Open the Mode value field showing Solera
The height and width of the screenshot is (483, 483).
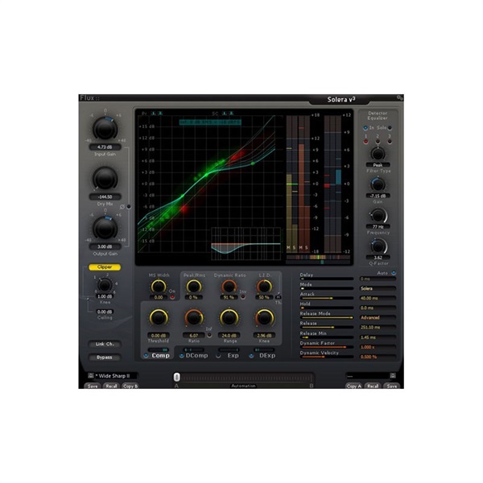pyautogui.click(x=378, y=289)
